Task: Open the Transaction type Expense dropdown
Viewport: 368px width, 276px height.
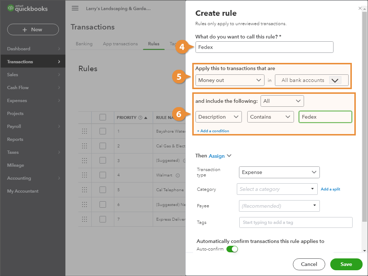Action: [279, 172]
